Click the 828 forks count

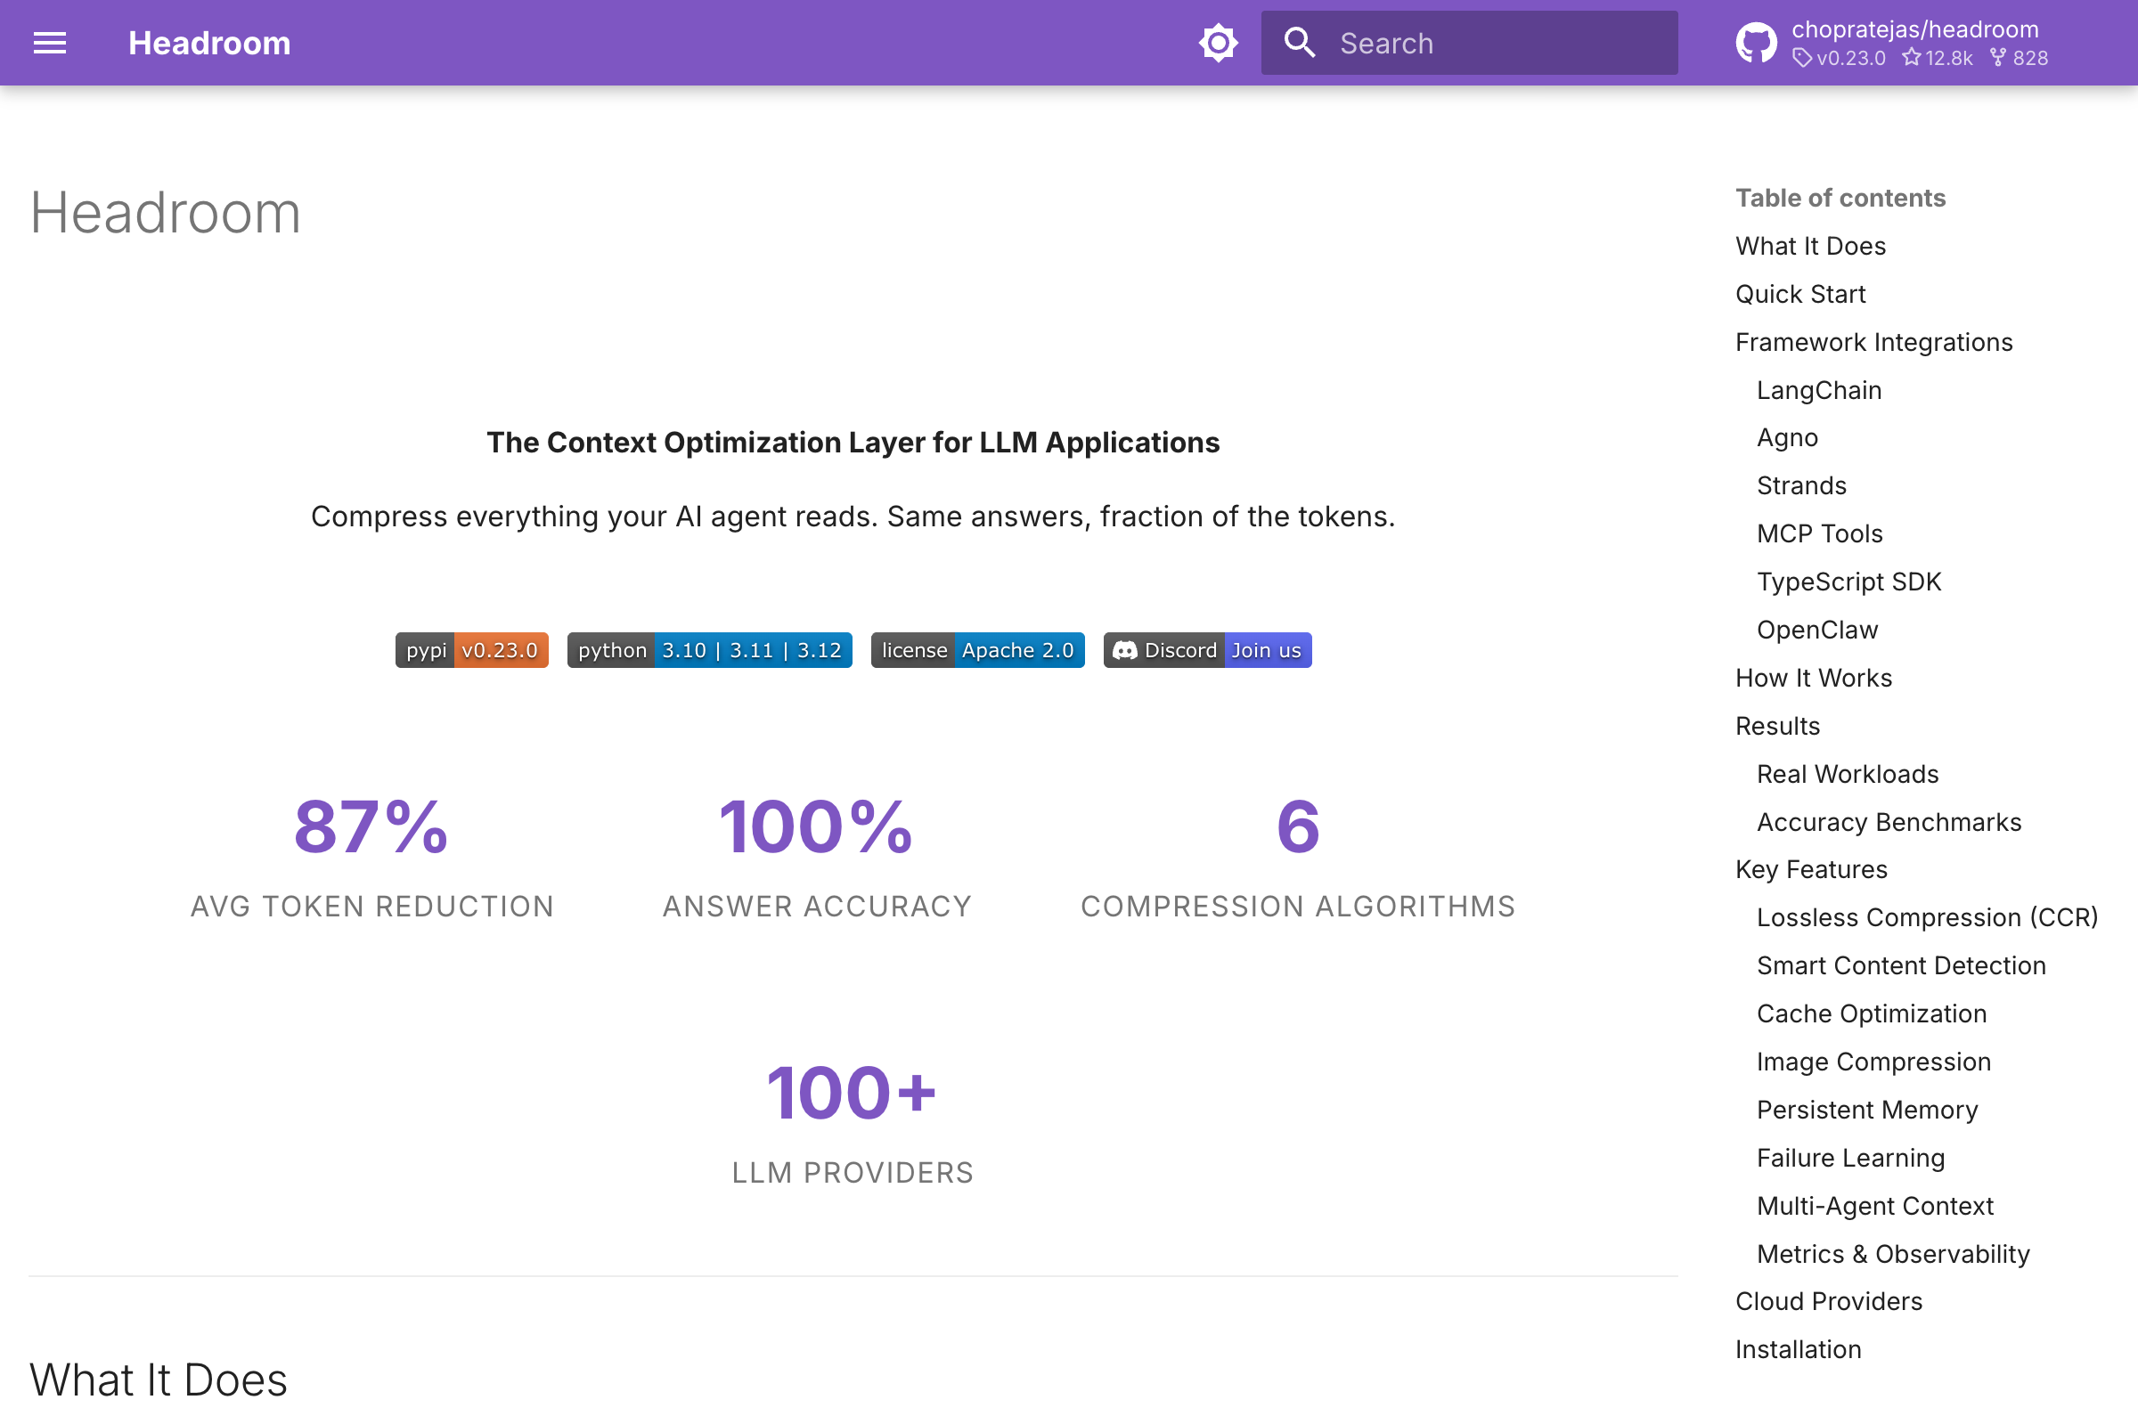coord(2018,58)
